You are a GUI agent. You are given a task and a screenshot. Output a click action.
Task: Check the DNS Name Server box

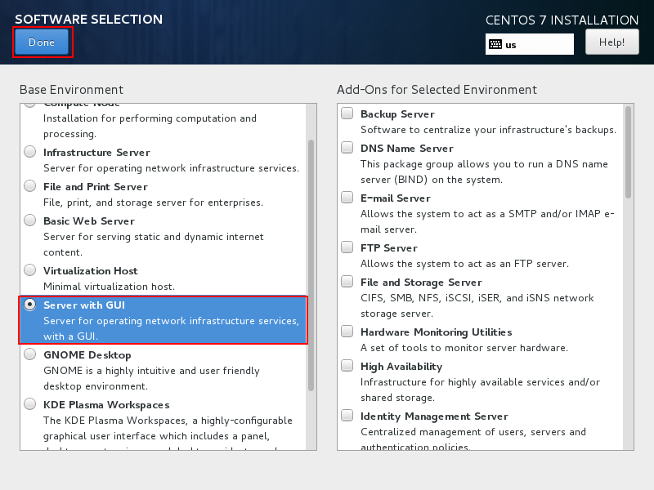(347, 148)
